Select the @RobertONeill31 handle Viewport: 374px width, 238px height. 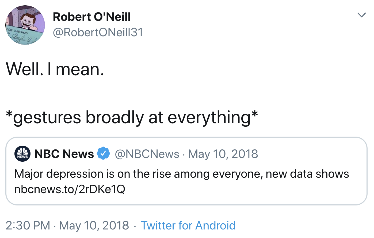point(98,33)
